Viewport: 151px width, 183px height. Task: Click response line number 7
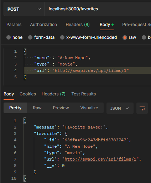pos(15,159)
